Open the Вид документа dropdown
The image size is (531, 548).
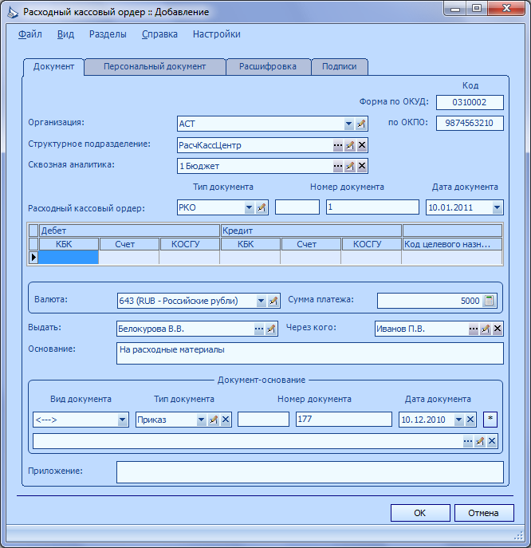point(122,420)
